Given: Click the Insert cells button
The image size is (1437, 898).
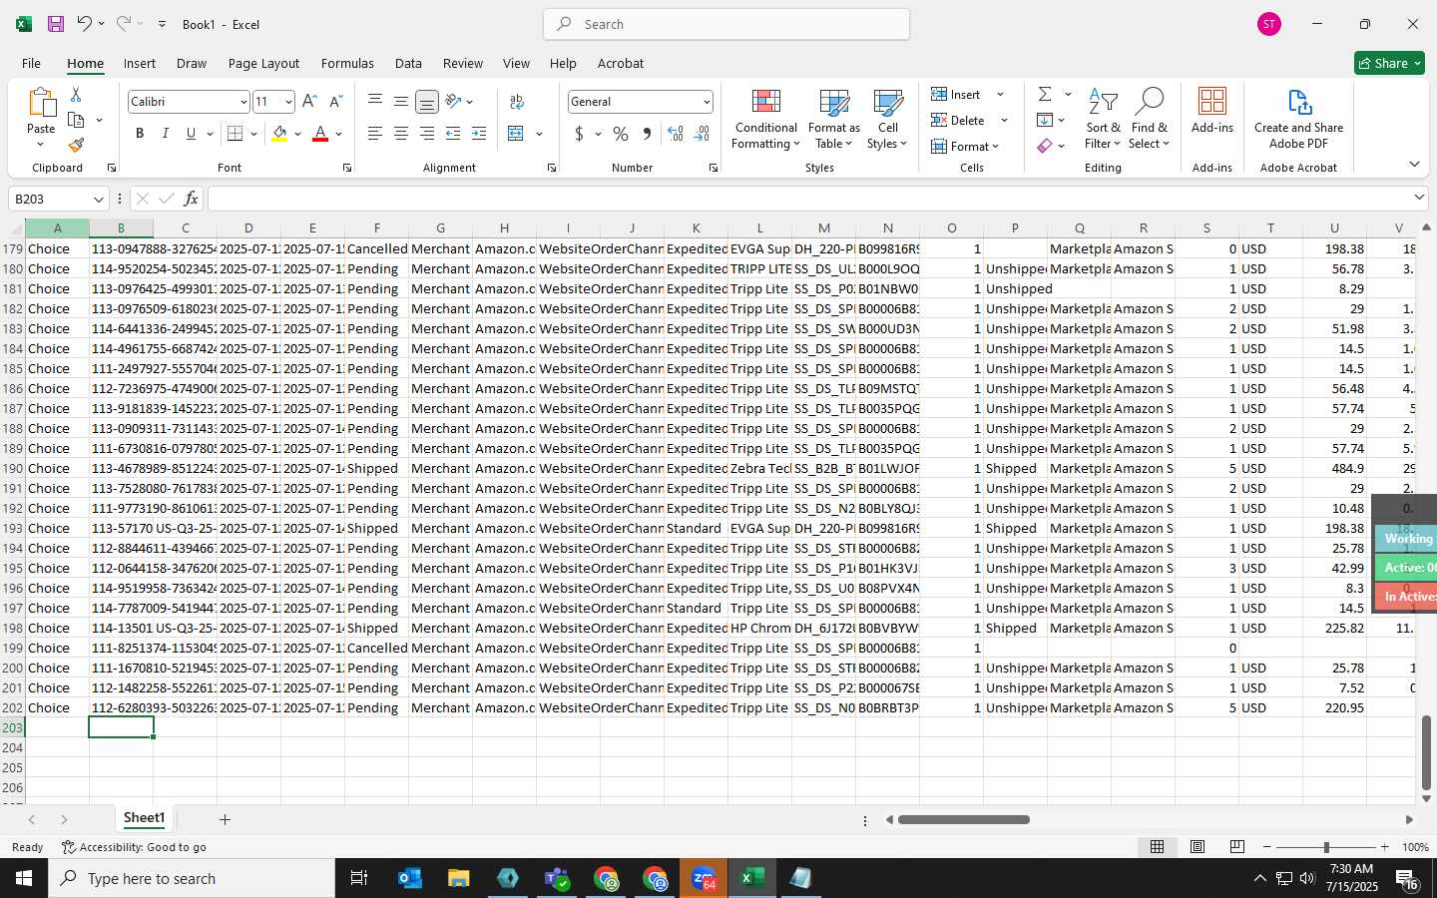Looking at the screenshot, I should coord(956,94).
